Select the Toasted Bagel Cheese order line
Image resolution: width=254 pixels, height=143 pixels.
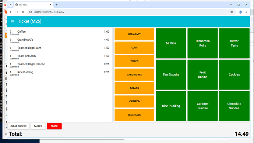(60, 65)
